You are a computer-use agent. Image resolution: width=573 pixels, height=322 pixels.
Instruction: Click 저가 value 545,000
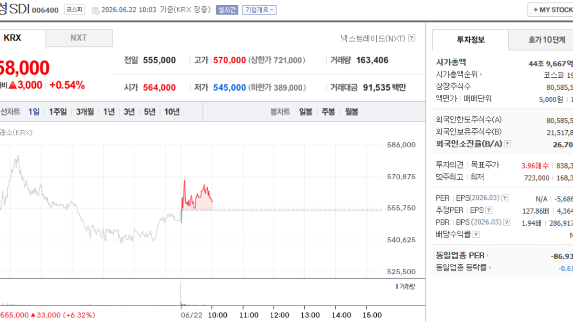(229, 88)
